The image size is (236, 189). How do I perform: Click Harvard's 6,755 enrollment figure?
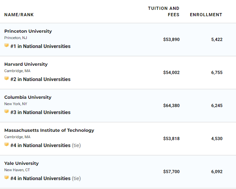217,72
